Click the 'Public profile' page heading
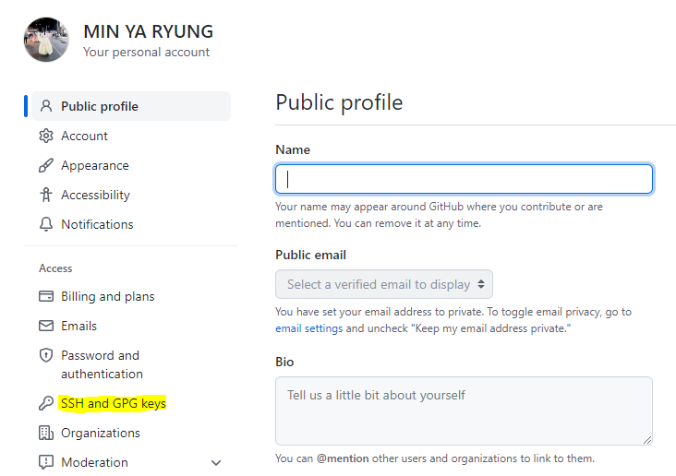 pos(339,103)
